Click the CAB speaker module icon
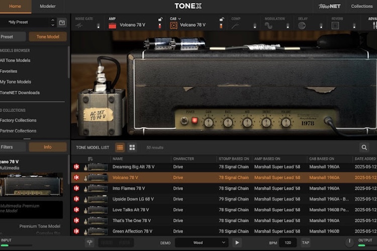Viewport: 377px width, 251px height. point(173,25)
